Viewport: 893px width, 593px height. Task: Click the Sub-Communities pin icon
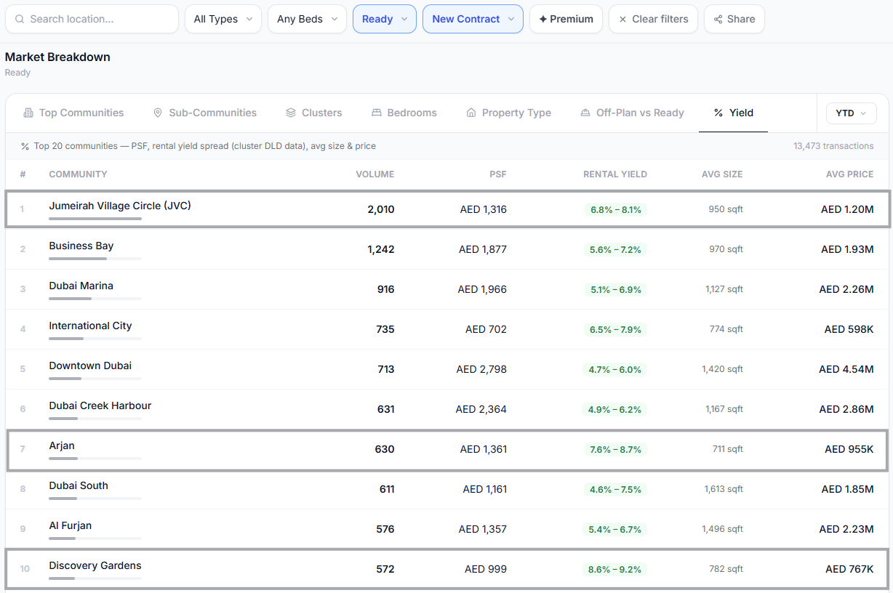(x=158, y=113)
